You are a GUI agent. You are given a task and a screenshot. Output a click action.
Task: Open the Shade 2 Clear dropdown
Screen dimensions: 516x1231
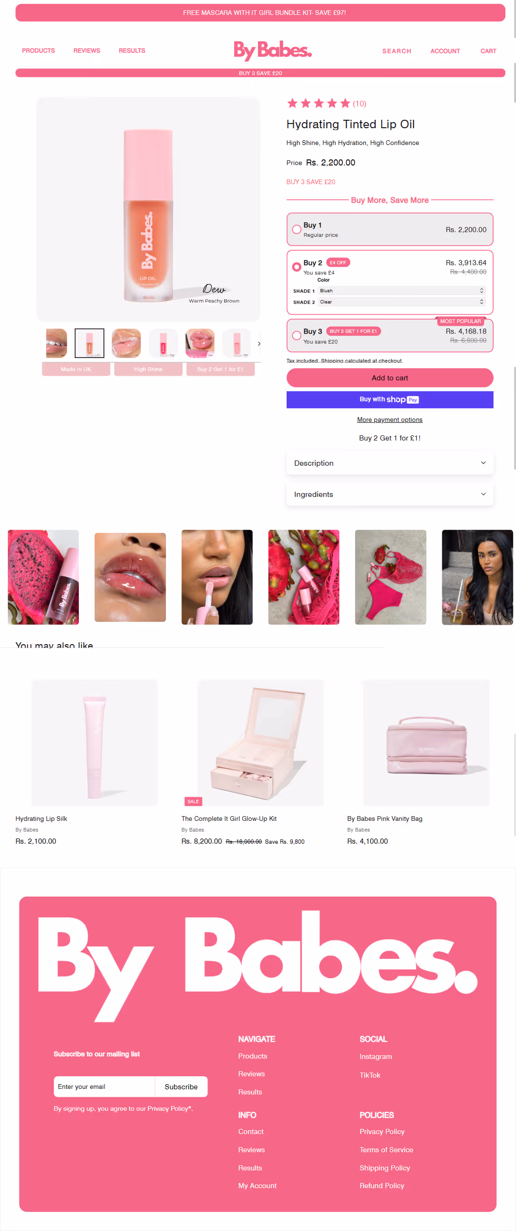[402, 302]
